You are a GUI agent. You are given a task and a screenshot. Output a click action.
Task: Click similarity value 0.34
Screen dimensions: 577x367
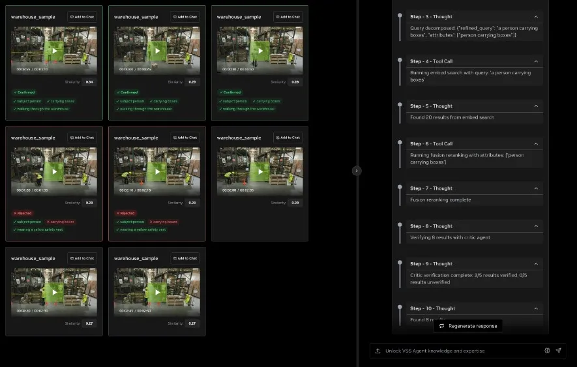[89, 82]
